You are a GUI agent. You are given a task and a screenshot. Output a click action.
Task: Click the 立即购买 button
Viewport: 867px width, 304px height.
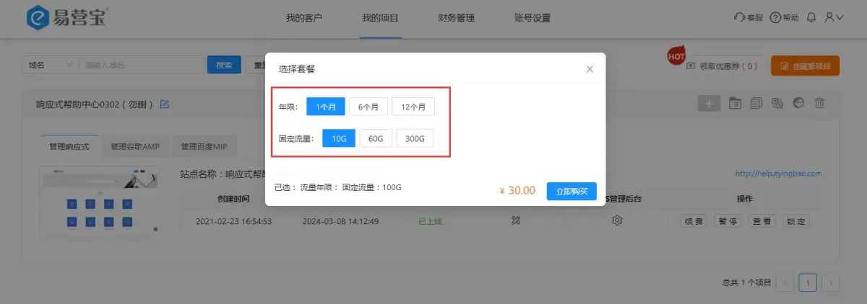coord(571,191)
